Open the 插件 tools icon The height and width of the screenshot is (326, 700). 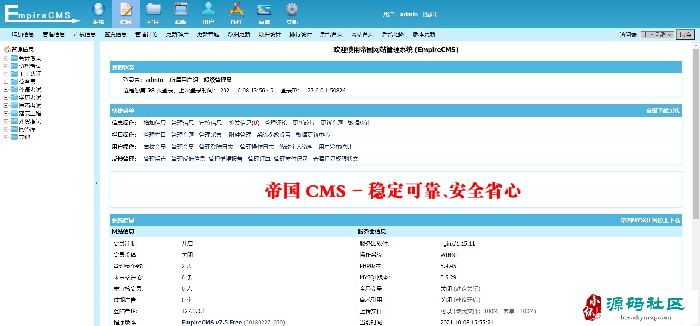click(236, 9)
